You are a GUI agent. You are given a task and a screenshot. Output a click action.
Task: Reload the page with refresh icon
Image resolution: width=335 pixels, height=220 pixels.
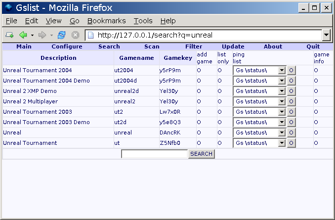[62, 35]
